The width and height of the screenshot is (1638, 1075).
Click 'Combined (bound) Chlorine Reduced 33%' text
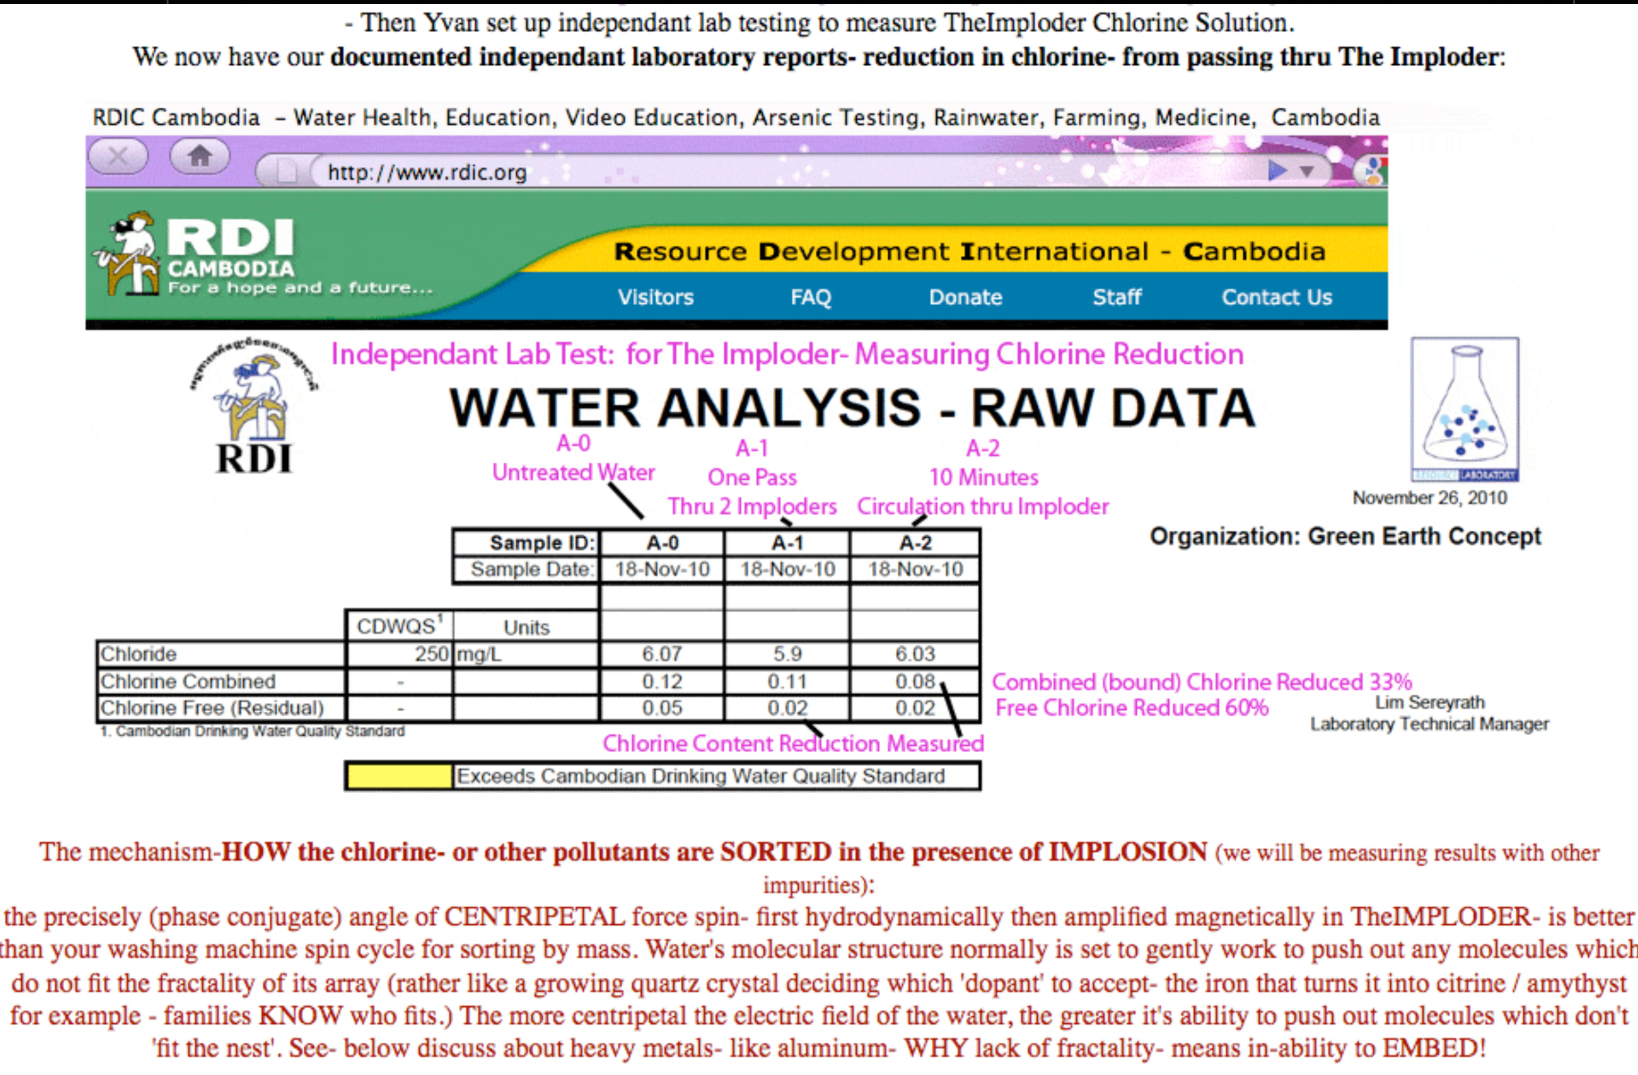[1202, 683]
